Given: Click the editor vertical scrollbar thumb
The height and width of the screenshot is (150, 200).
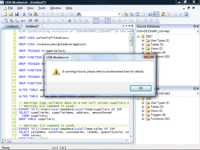Looking at the screenshot, I should point(131,41).
